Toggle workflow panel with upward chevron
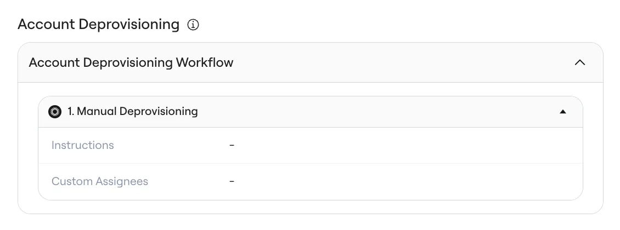Image resolution: width=620 pixels, height=230 pixels. point(579,62)
